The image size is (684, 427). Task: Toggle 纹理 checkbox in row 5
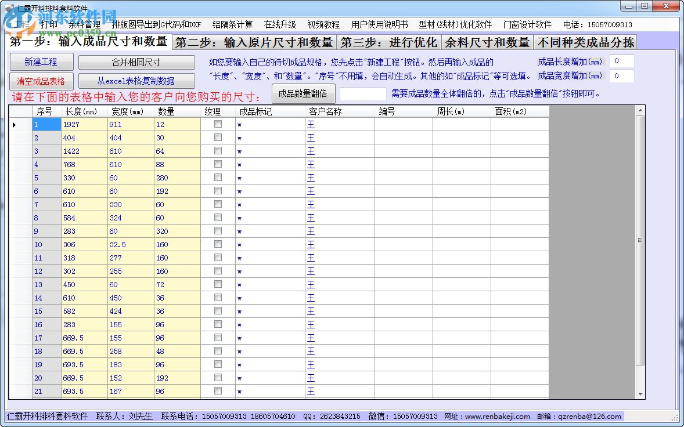(x=218, y=178)
